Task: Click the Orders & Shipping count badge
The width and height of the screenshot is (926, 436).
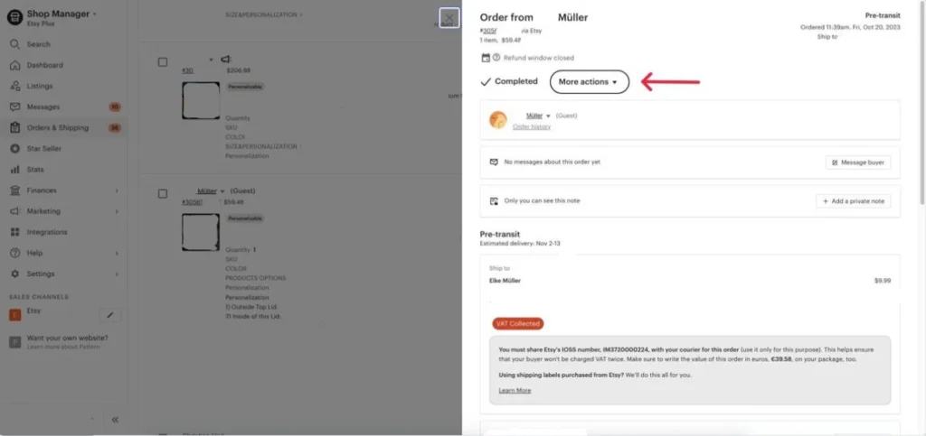Action: click(115, 128)
